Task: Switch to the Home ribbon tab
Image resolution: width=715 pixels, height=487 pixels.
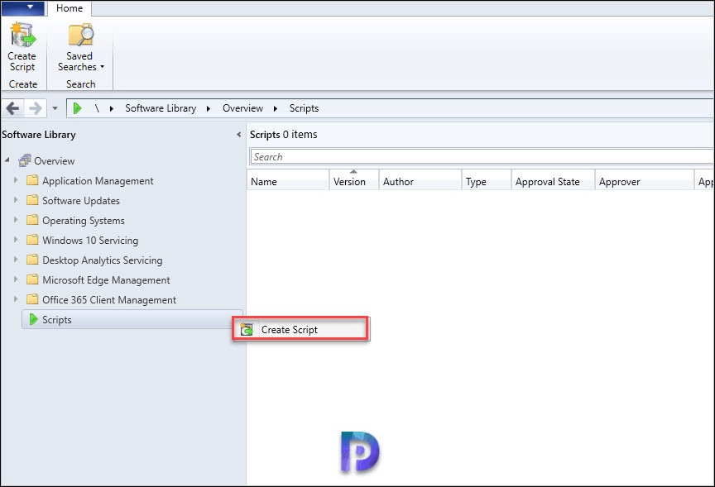Action: [70, 9]
